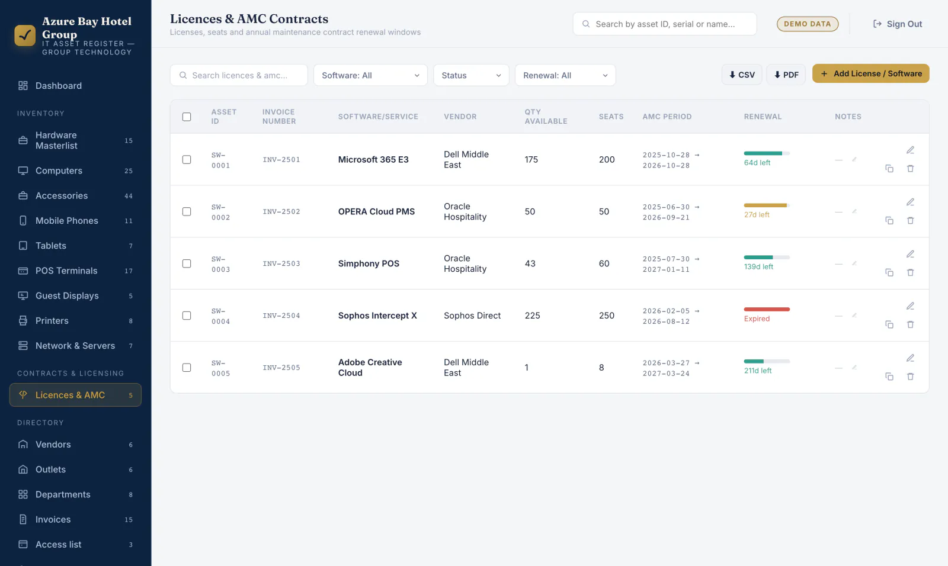Click the magnifier icon in global search
948x566 pixels.
pyautogui.click(x=586, y=24)
